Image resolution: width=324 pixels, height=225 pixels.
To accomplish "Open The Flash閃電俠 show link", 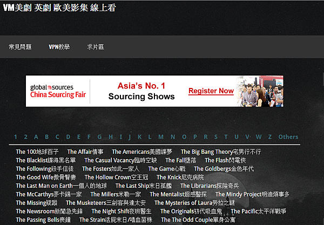I will [225, 160].
